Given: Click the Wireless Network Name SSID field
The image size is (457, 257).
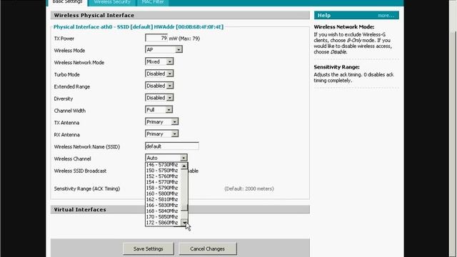Looking at the screenshot, I should pyautogui.click(x=172, y=146).
